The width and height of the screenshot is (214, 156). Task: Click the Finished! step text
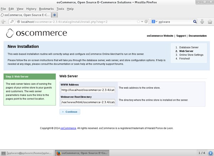pyautogui.click(x=184, y=58)
